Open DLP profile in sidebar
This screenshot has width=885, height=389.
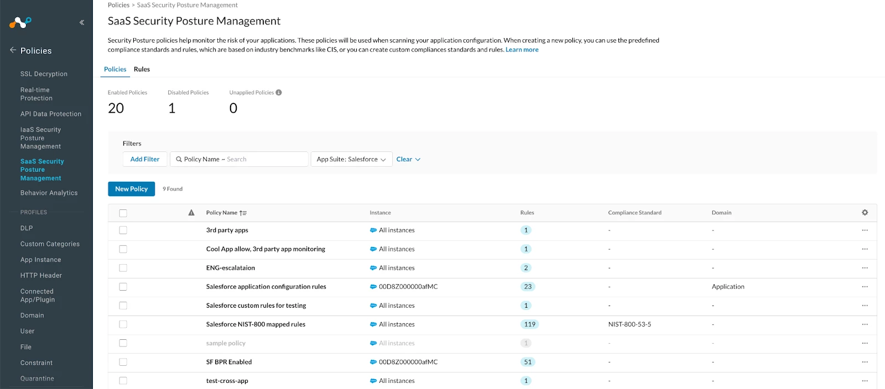(x=27, y=228)
